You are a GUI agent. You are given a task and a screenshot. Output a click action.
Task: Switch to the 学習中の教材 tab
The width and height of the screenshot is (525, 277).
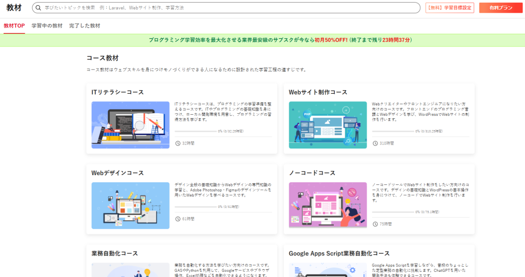47,26
